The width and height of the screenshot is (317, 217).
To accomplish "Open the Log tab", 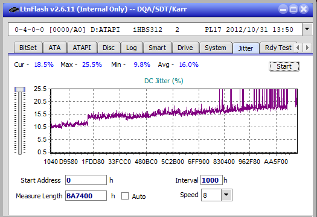I will point(132,48).
